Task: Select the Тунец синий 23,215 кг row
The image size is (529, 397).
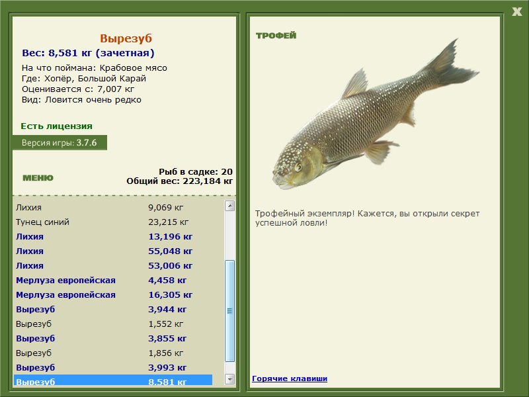Action: [x=113, y=222]
